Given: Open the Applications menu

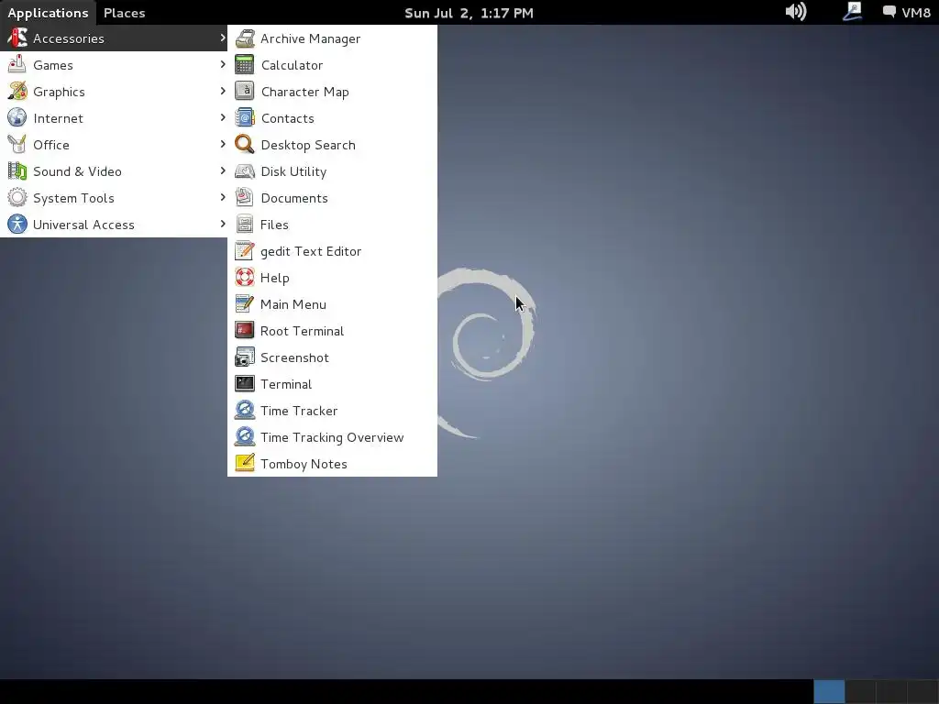Looking at the screenshot, I should (x=48, y=13).
